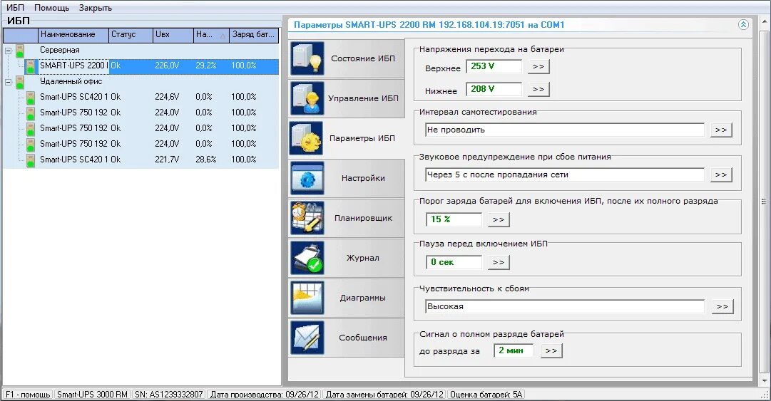This screenshot has height=401, width=771.
Task: Open the Журнал icon
Action: pos(307,258)
